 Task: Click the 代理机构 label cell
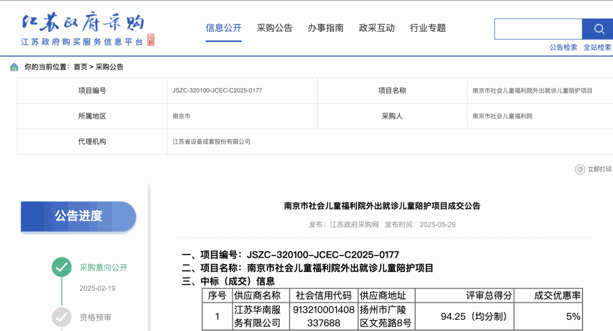pos(93,142)
